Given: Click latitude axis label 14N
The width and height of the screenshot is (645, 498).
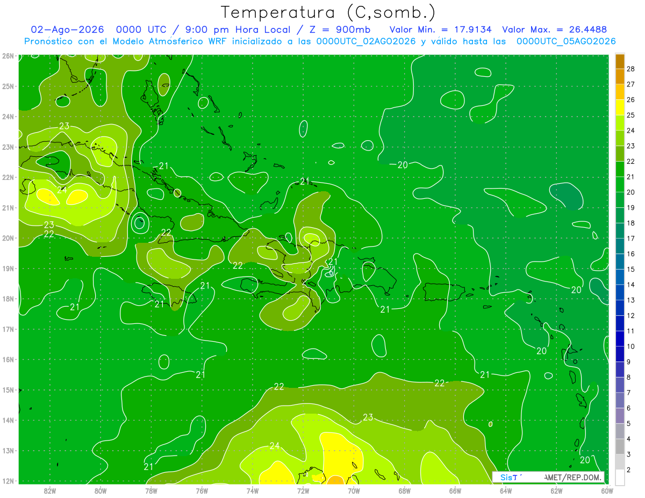Looking at the screenshot, I should pos(8,420).
